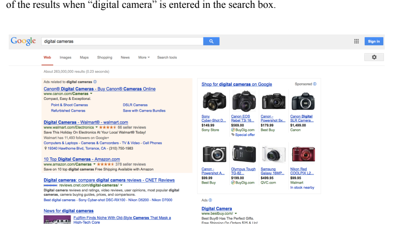Viewport: 393px width, 232px height.
Task: Open the Google apps grid icon
Action: [x=356, y=41]
